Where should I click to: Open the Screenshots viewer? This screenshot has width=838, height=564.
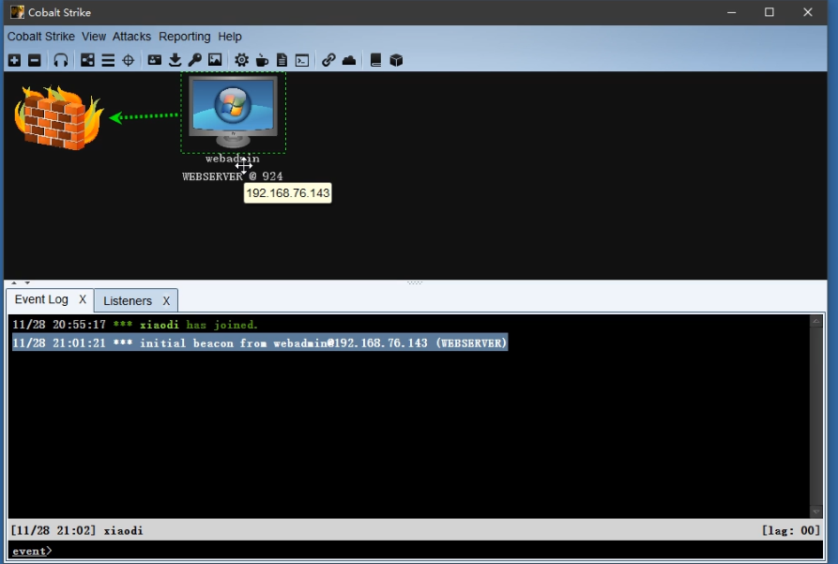[x=215, y=60]
